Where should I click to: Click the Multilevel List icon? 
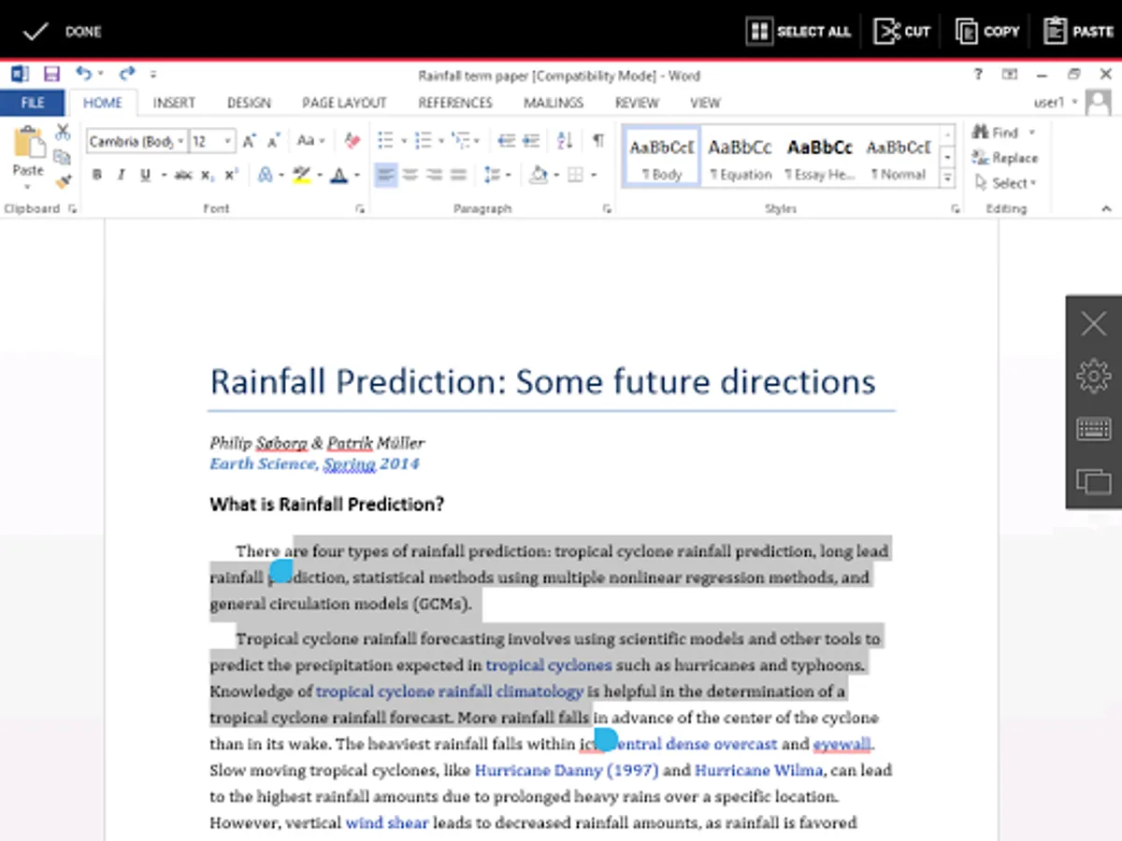tap(459, 141)
